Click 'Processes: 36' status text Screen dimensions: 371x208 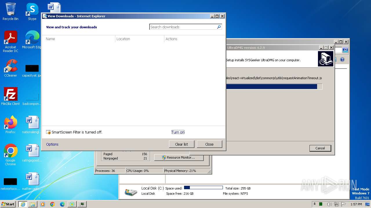105,171
